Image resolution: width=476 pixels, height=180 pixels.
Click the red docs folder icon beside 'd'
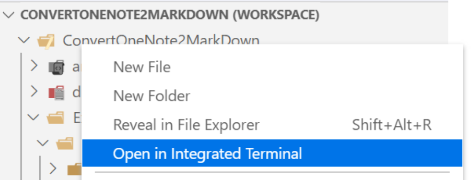click(x=57, y=93)
